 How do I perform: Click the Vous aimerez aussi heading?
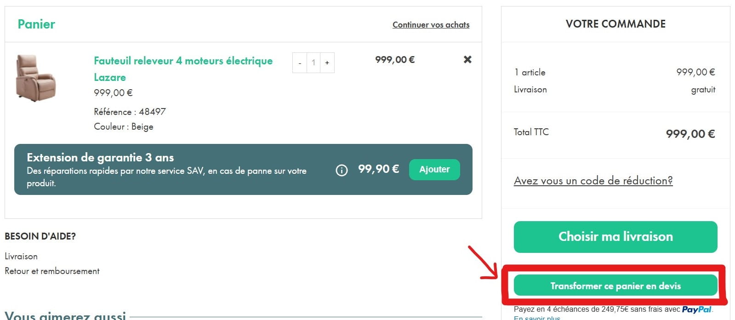[65, 315]
